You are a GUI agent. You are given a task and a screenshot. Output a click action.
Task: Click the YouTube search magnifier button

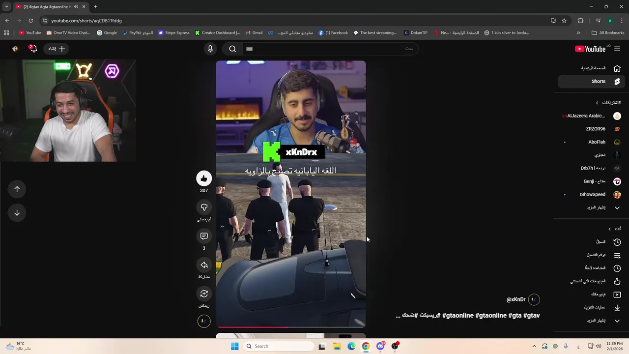pos(232,49)
